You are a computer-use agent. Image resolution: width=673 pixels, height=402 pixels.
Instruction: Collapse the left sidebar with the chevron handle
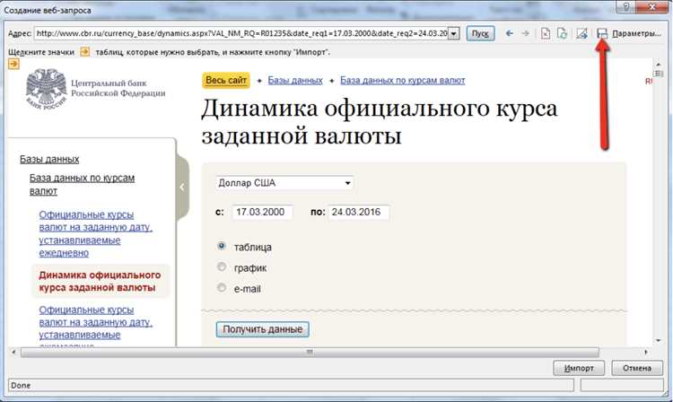pos(182,187)
